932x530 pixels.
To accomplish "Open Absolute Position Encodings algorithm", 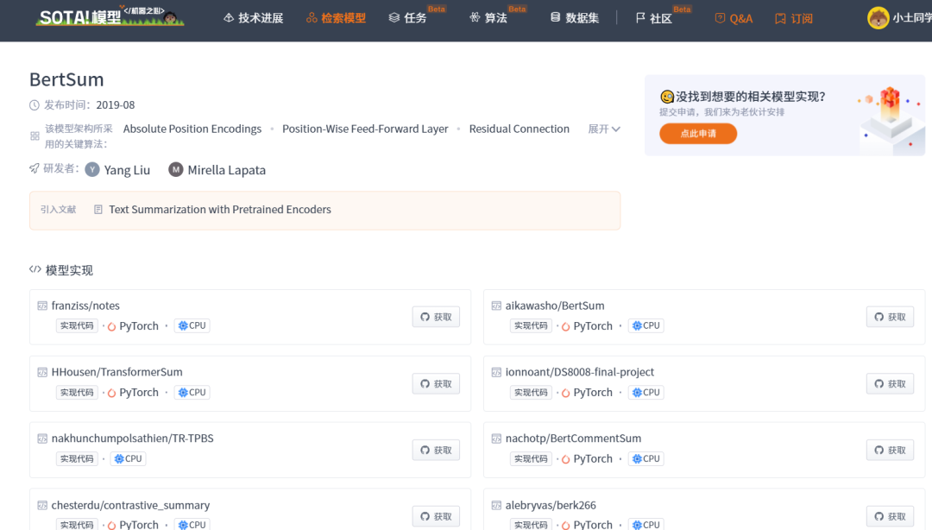I will (x=192, y=129).
